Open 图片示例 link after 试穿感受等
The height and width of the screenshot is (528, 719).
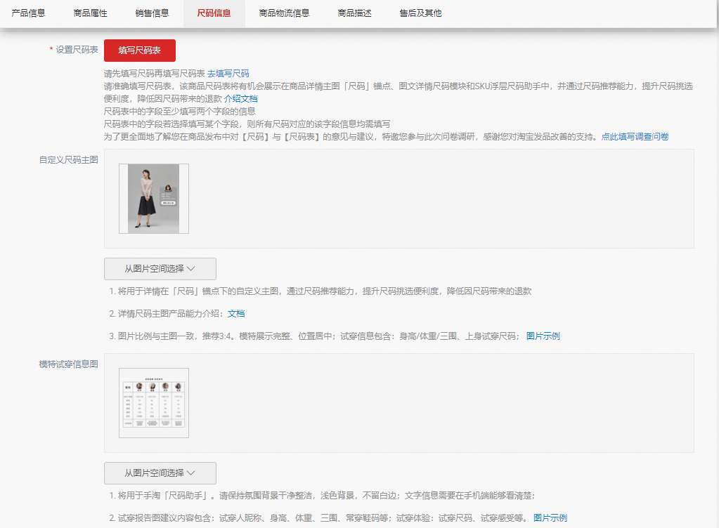click(x=550, y=518)
